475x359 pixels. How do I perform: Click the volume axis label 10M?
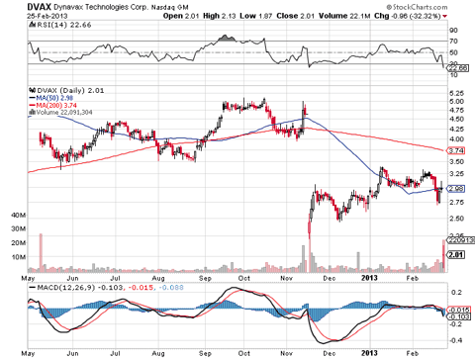coord(19,257)
